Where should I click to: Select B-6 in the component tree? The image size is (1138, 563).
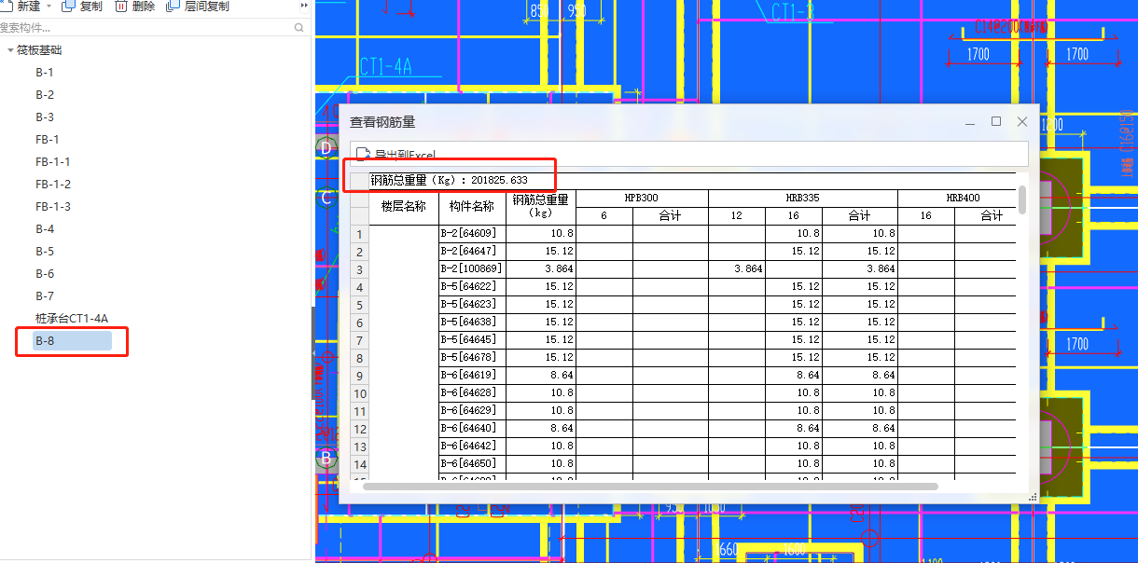click(x=45, y=274)
